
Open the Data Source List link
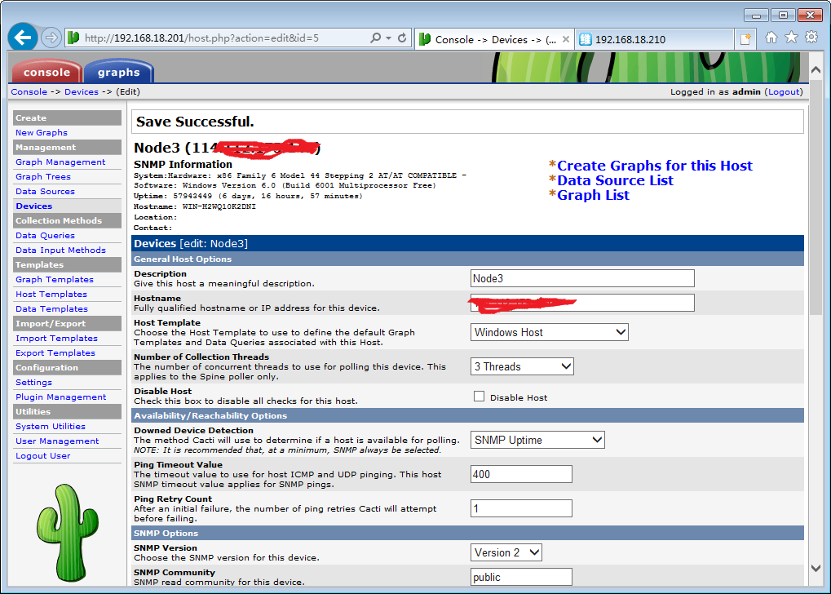[615, 180]
